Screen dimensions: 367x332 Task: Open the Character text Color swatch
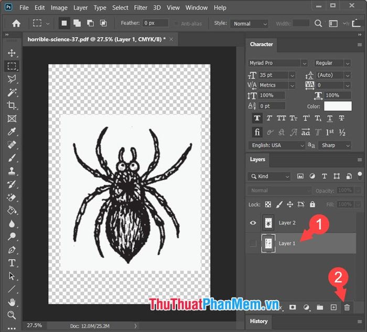click(x=338, y=106)
